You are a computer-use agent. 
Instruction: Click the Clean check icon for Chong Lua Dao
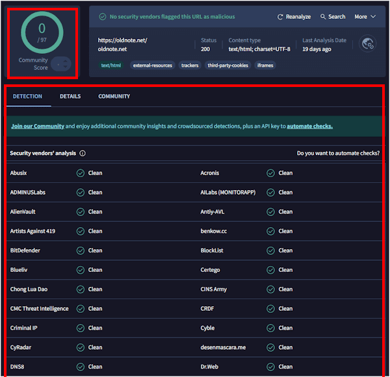81,289
